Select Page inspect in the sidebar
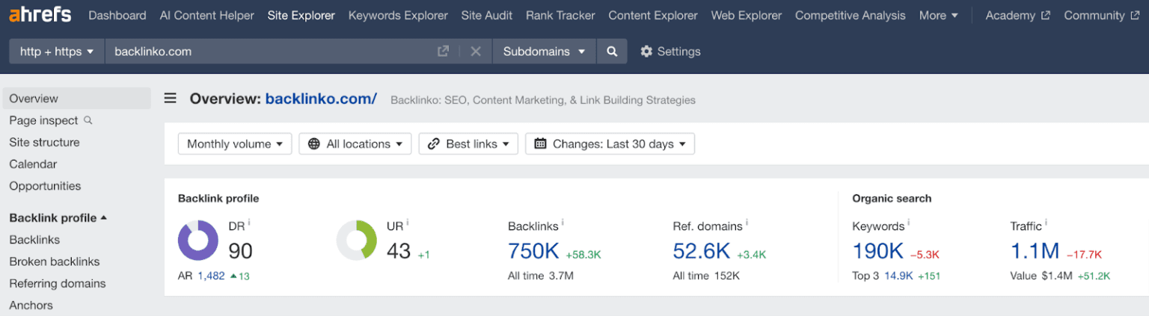 coord(43,120)
